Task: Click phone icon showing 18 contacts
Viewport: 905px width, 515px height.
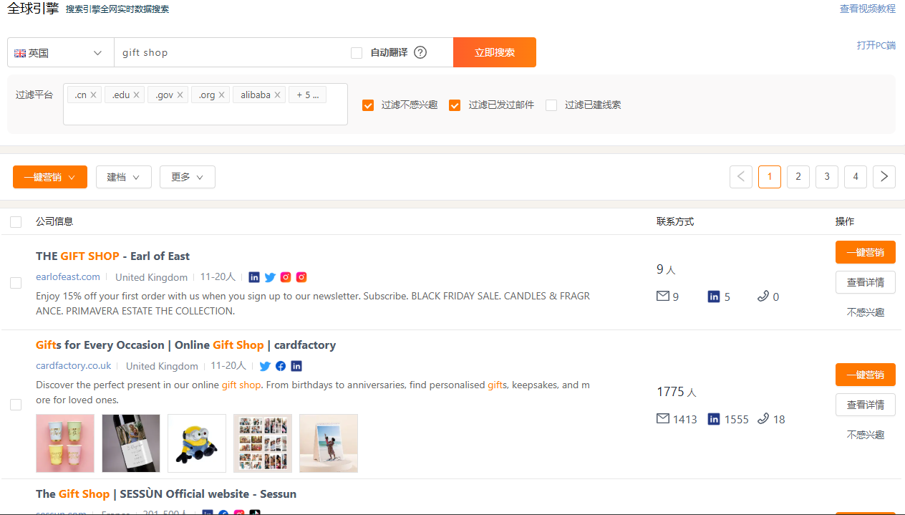Action: 763,418
